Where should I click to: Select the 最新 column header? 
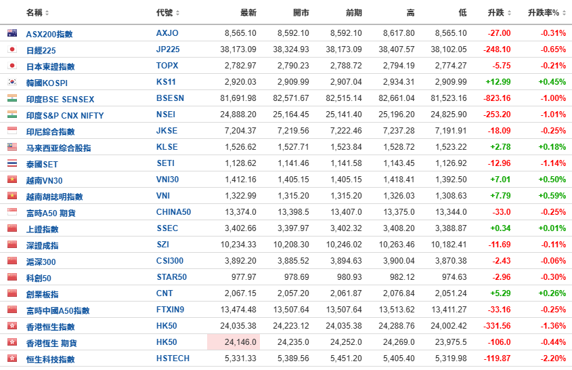tap(248, 13)
